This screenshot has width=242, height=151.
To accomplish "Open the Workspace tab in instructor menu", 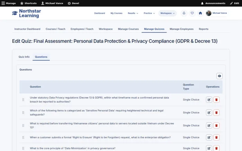I will [105, 29].
